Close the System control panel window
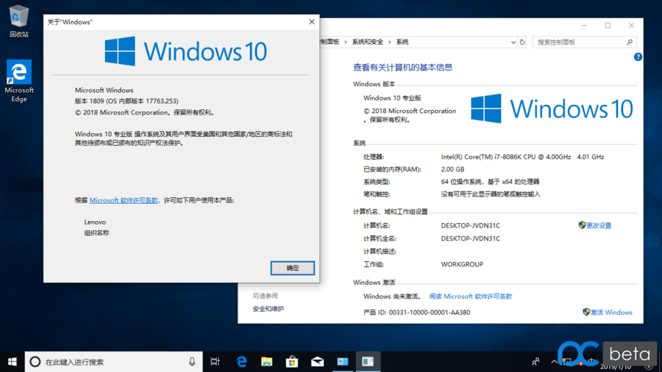Screen dimensions: 662x372 [x=631, y=26]
